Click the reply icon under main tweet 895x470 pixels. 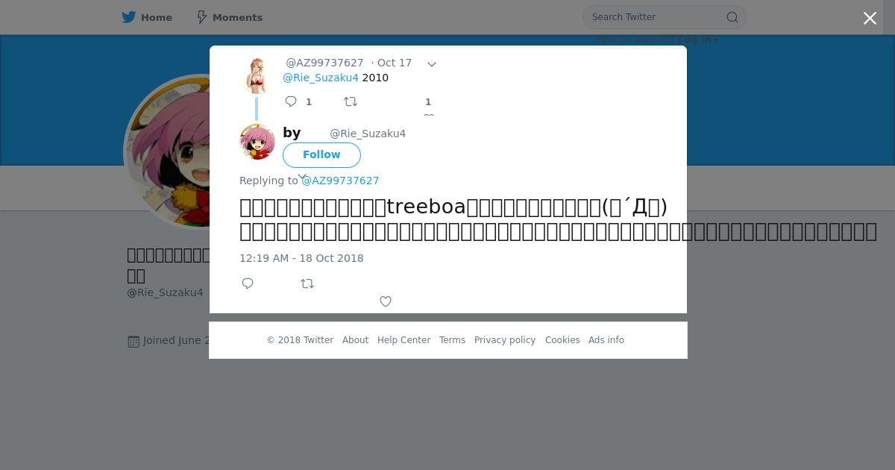[x=248, y=283]
